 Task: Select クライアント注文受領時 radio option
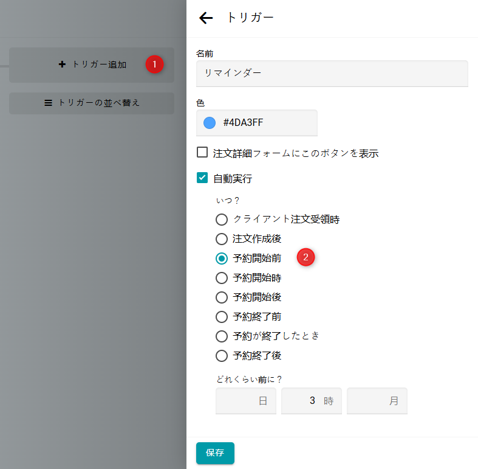[222, 220]
